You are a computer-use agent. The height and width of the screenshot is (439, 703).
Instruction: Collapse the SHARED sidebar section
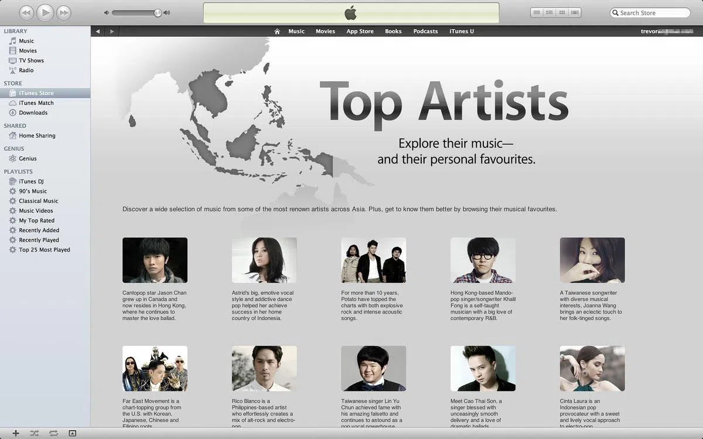(15, 125)
